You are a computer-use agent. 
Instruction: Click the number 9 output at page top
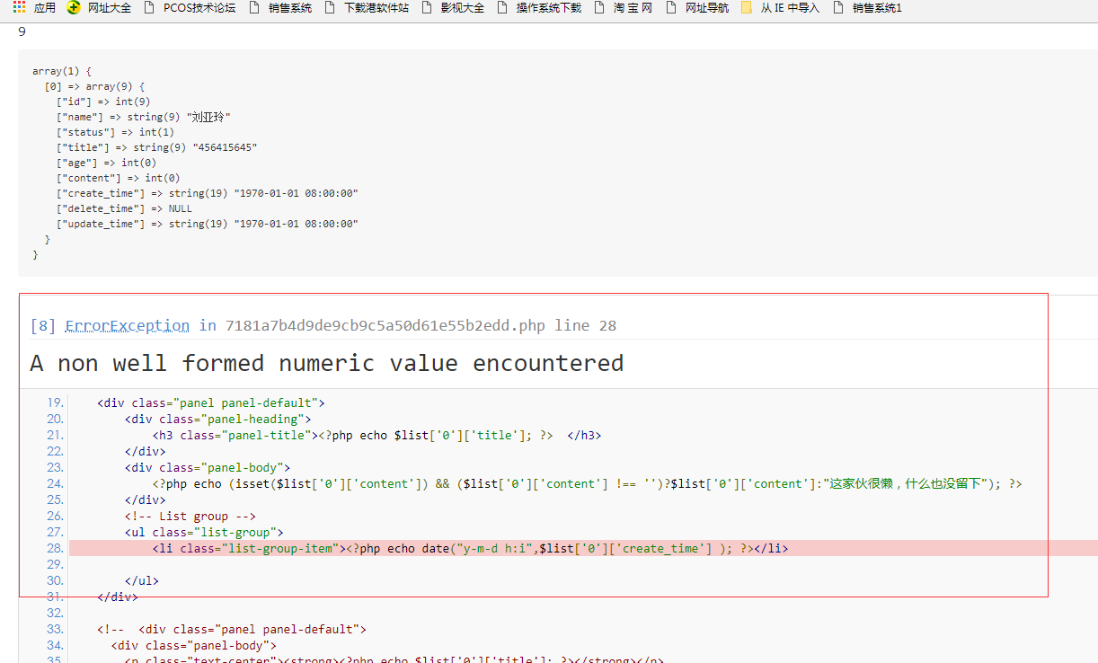[x=22, y=31]
